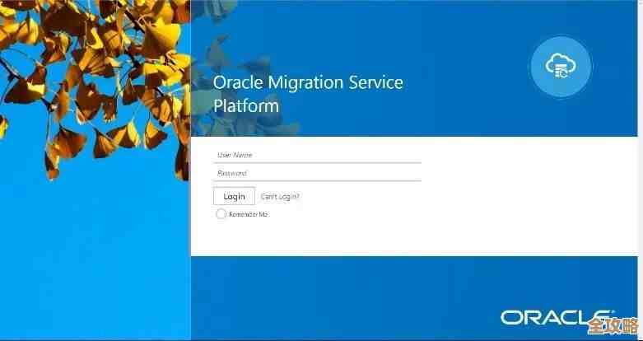Viewport: 643px width, 341px height.
Task: Click the underline beneath the User Name field
Action: [317, 162]
